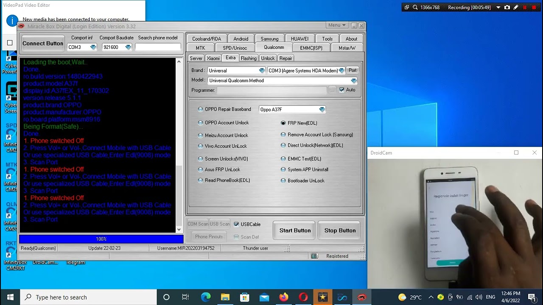Open Cortana from the taskbar
Viewport: 543px width, 305px height.
coord(166,297)
